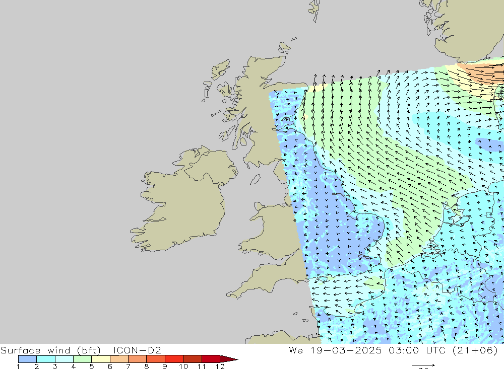The height and width of the screenshot is (369, 504).
Task: Click the wind reference arrow in legend
Action: point(423,365)
